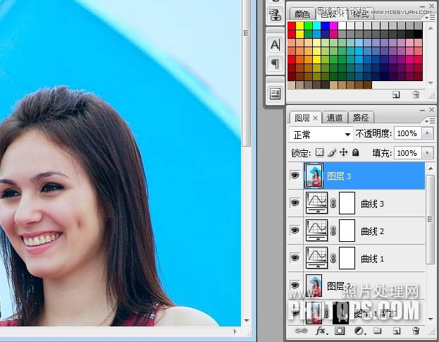Open the layer comps panel icon
The image size is (439, 342).
point(275,94)
